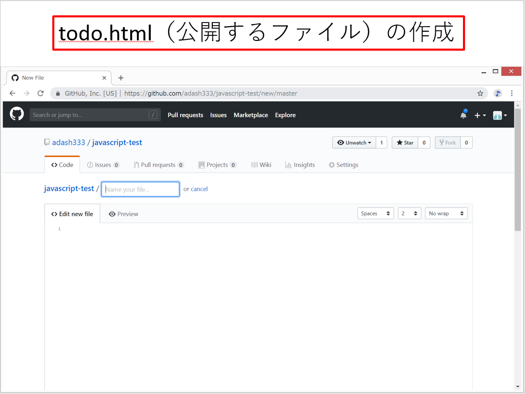Expand the No wrap dropdown
The width and height of the screenshot is (525, 394).
[446, 213]
